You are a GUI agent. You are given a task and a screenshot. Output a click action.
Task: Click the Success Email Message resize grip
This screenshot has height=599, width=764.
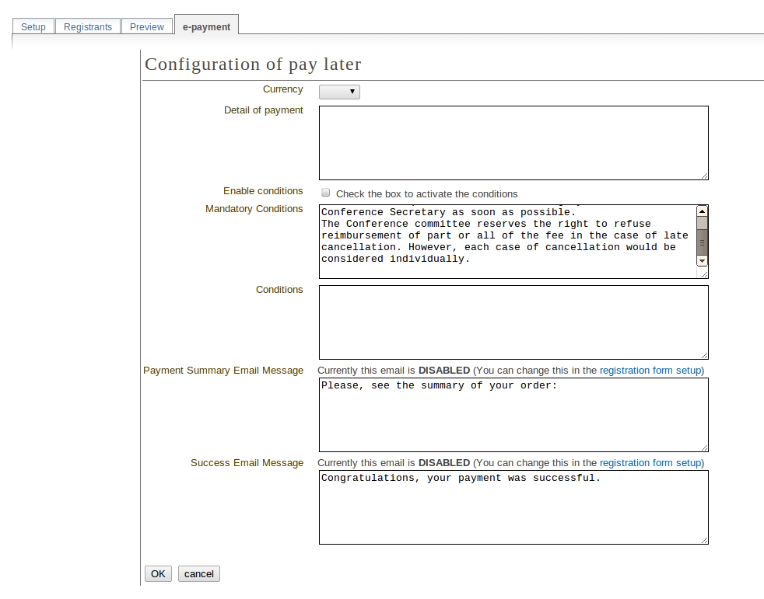tap(705, 541)
